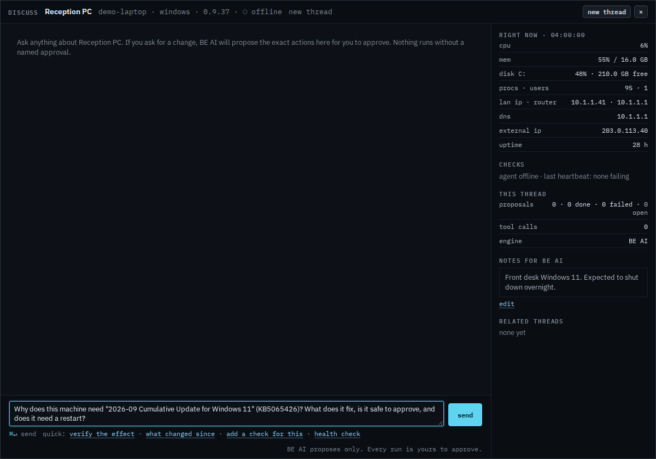Screen dimensions: 656x459
Task: Click the 'new thread' label in header text
Action: 311,12
